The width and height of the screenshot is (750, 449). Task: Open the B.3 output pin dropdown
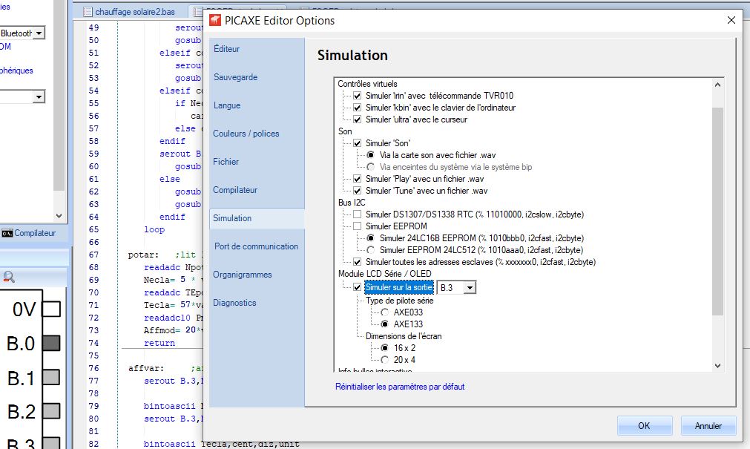tap(470, 288)
